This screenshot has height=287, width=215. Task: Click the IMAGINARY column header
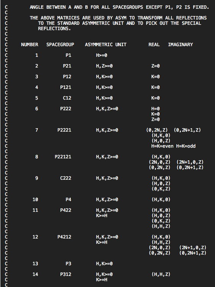pyautogui.click(x=180, y=45)
